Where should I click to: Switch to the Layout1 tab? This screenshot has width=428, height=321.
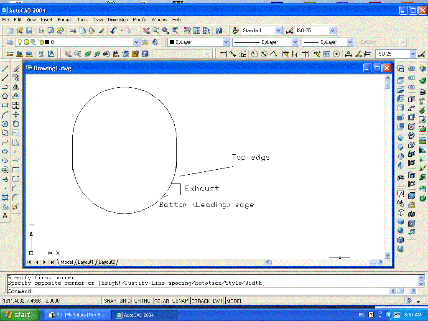coord(85,262)
